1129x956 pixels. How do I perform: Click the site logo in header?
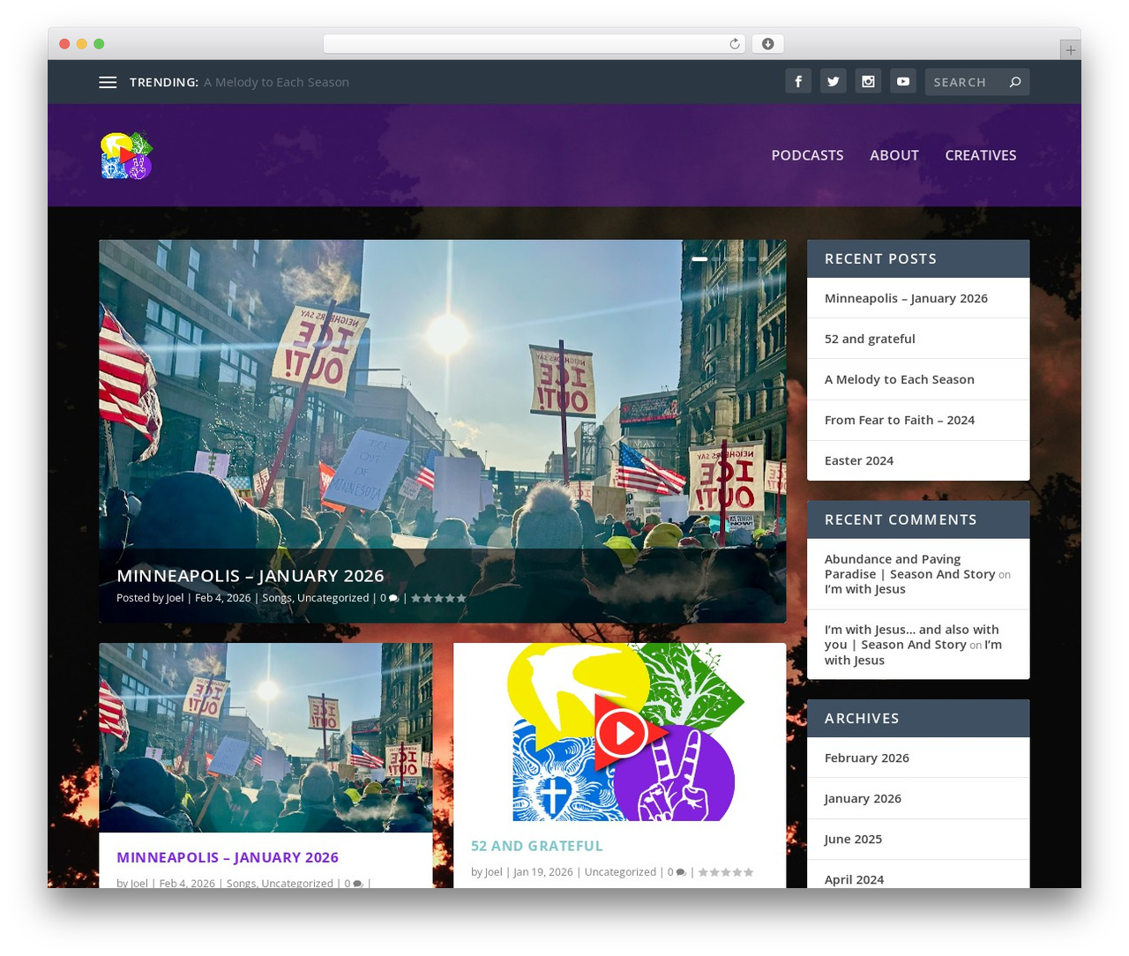(x=127, y=155)
